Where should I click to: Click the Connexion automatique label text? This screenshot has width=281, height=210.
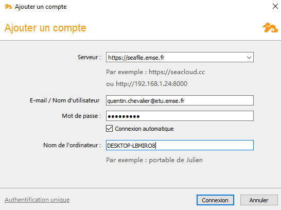tap(144, 129)
